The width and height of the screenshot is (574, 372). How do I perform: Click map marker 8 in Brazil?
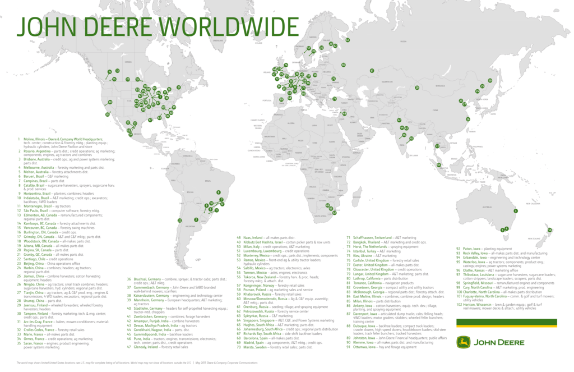pos(219,192)
